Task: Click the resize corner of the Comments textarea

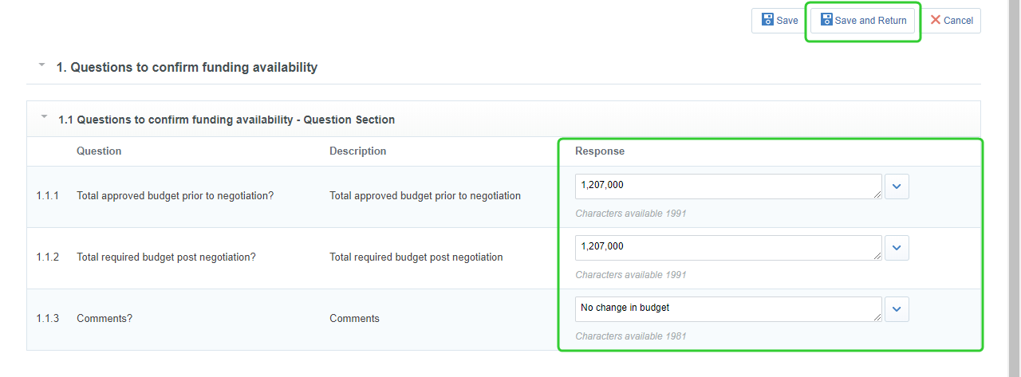Action: 877,317
